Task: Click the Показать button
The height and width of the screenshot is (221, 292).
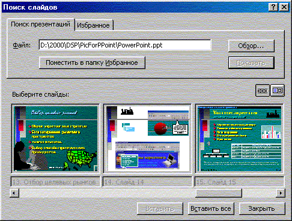Action: 251,63
